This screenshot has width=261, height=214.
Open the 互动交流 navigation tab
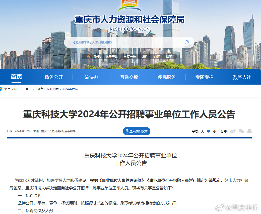pos(129,77)
